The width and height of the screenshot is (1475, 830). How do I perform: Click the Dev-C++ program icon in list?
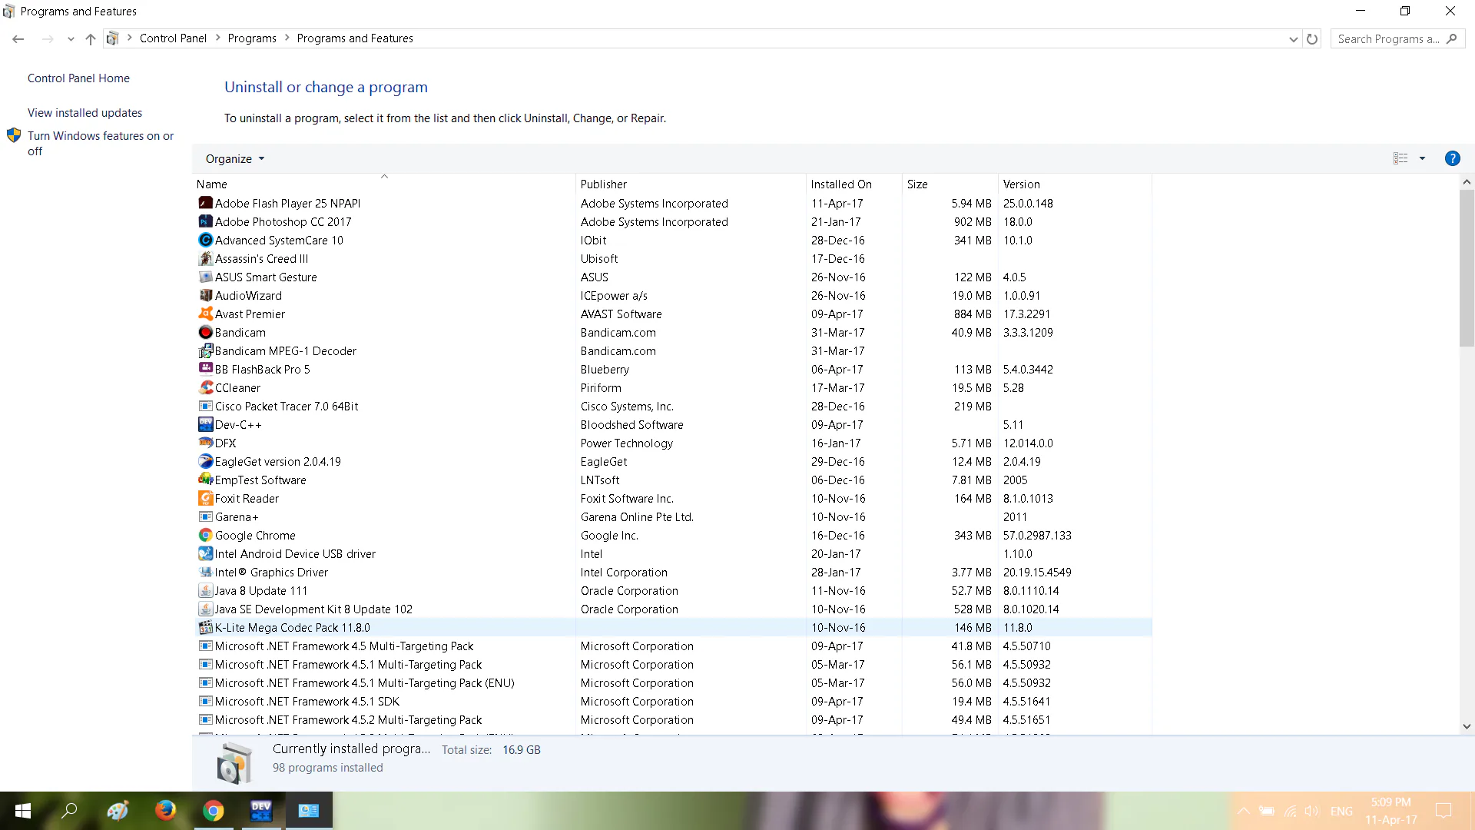pos(205,424)
